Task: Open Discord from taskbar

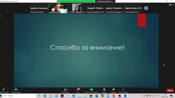Action: coord(108,96)
